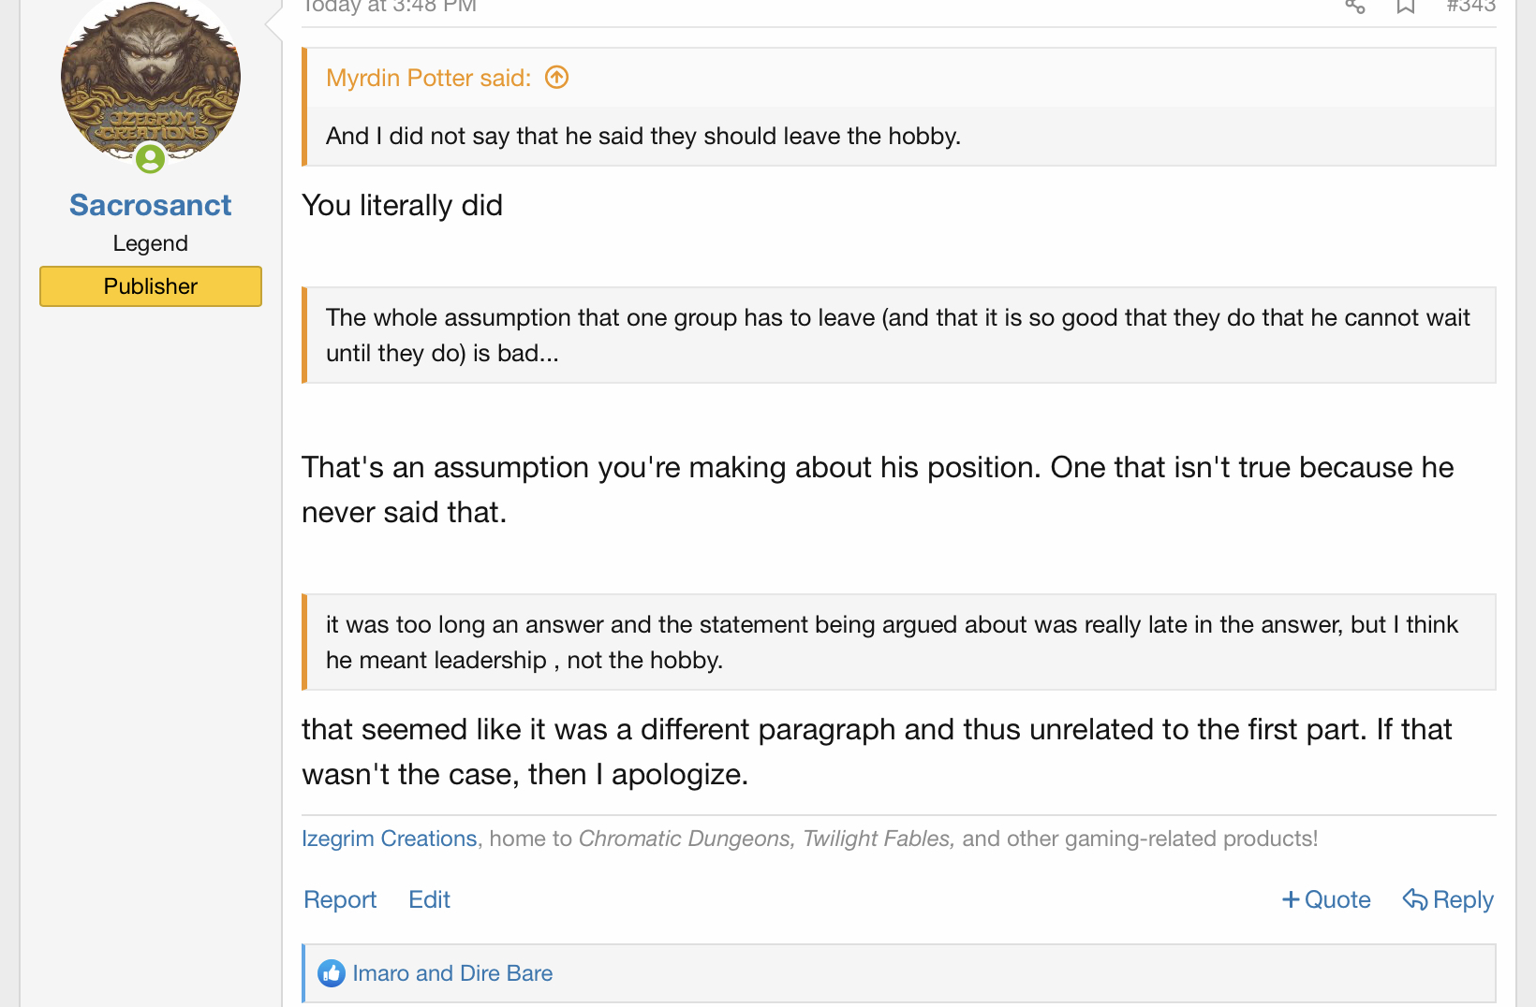Click the blue thumbs-up like icon

click(x=331, y=973)
